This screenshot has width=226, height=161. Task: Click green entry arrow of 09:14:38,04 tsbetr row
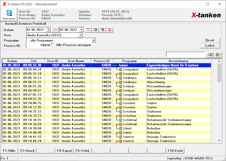tap(119, 128)
